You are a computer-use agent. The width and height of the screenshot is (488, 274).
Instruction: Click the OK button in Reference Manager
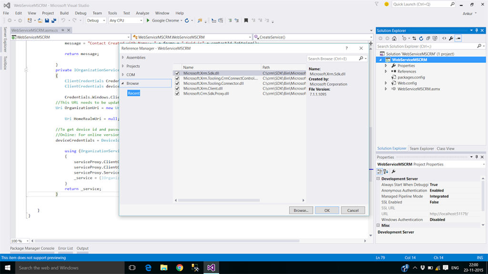pos(327,210)
